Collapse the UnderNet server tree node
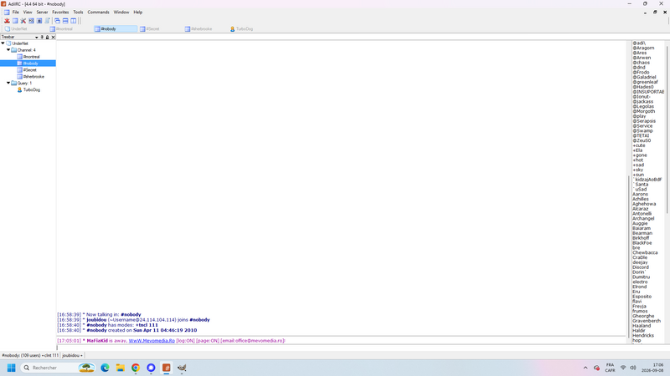 coord(3,43)
